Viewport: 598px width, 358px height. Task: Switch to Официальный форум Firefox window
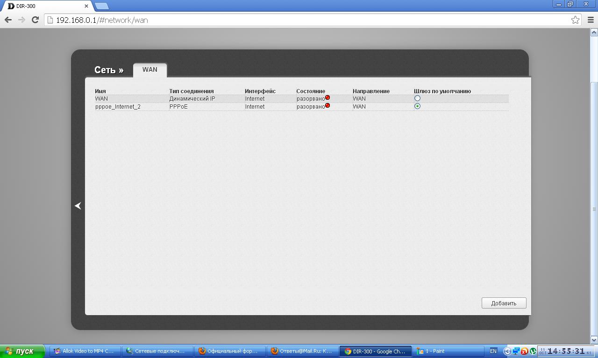point(229,351)
